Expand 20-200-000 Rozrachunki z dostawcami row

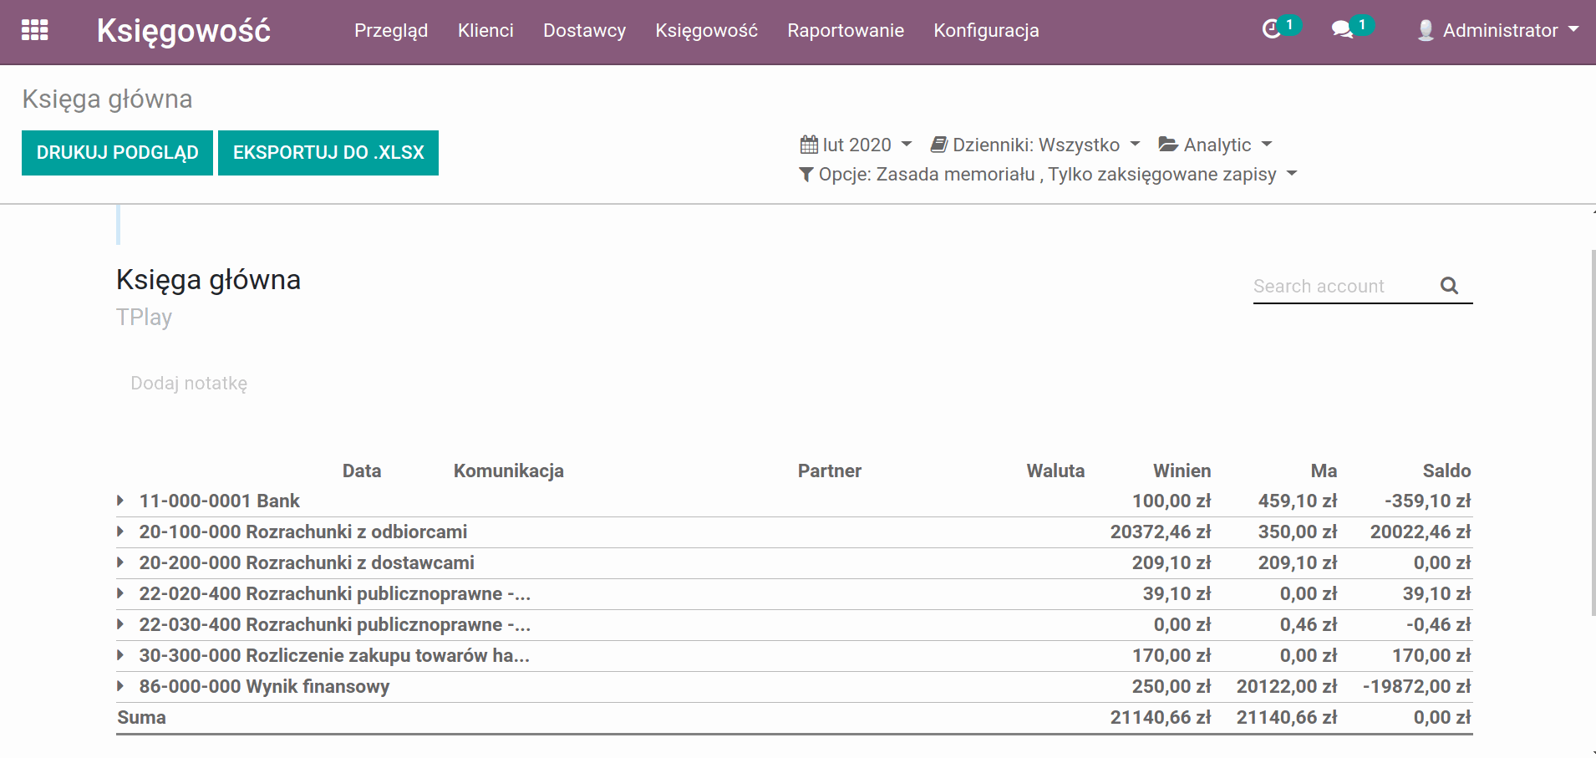coord(120,562)
